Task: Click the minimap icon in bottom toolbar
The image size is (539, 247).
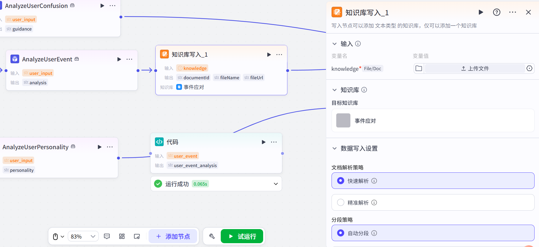Action: 137,236
